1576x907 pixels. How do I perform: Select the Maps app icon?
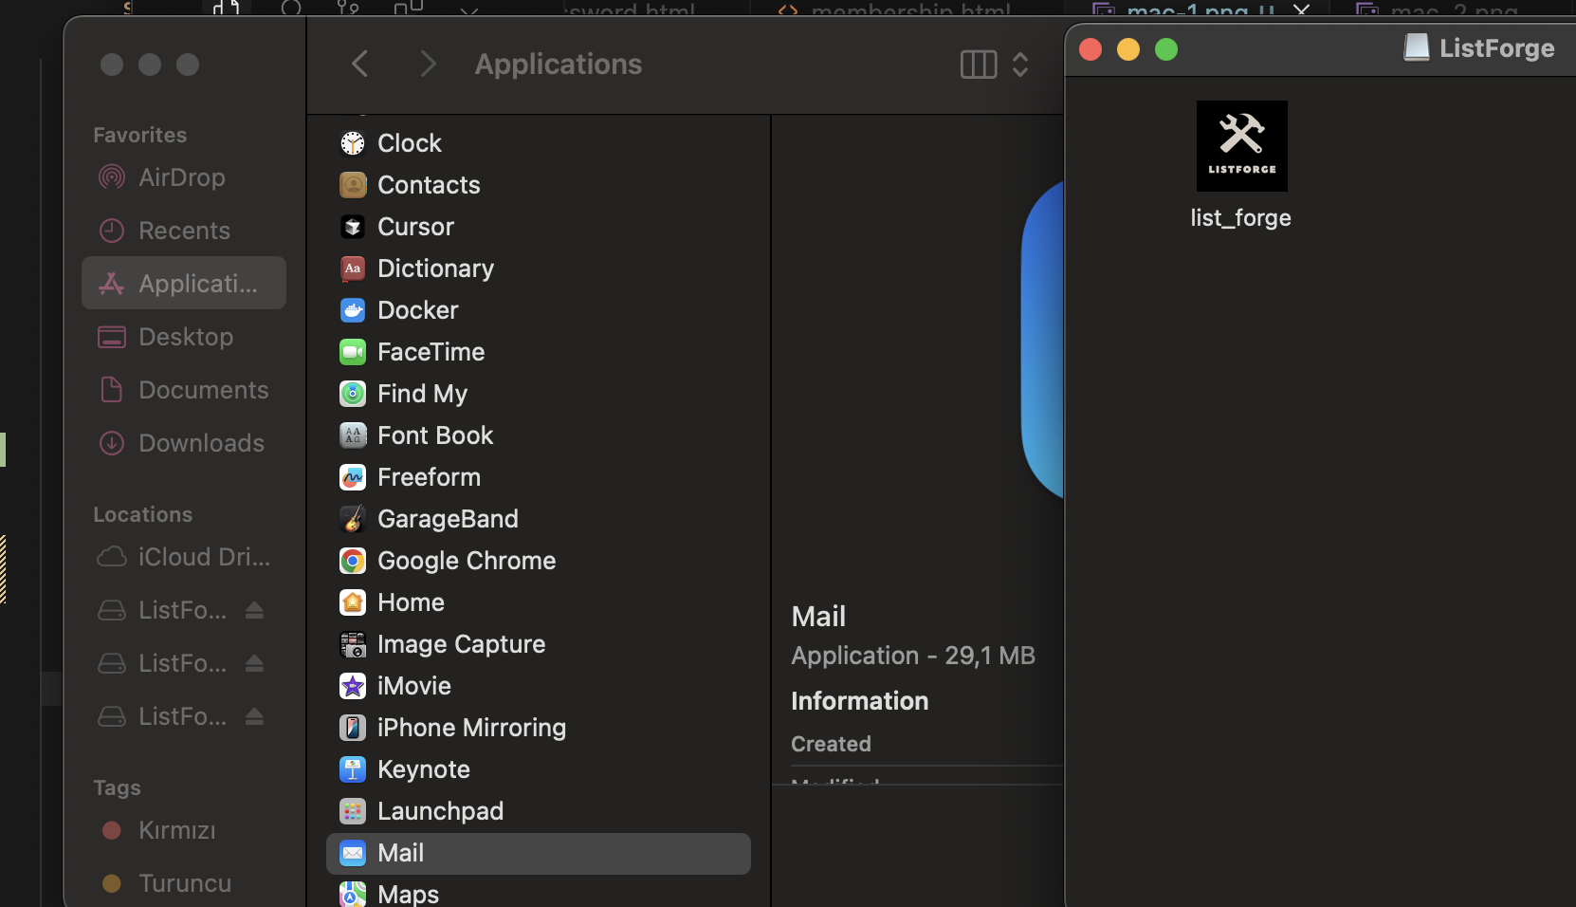click(x=353, y=894)
